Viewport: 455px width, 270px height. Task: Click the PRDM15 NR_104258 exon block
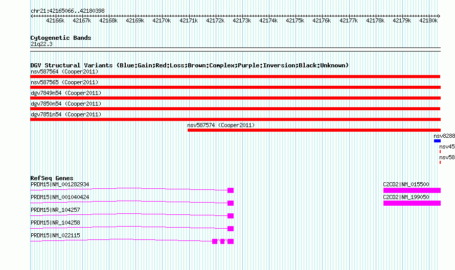point(231,229)
